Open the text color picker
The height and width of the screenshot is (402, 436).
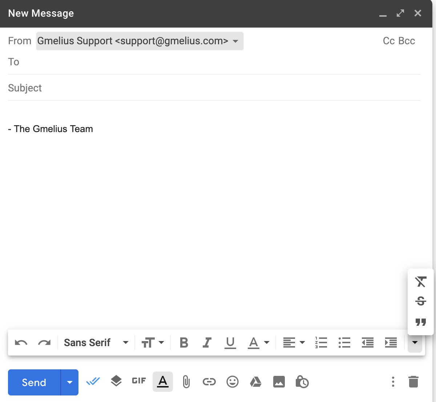click(258, 342)
